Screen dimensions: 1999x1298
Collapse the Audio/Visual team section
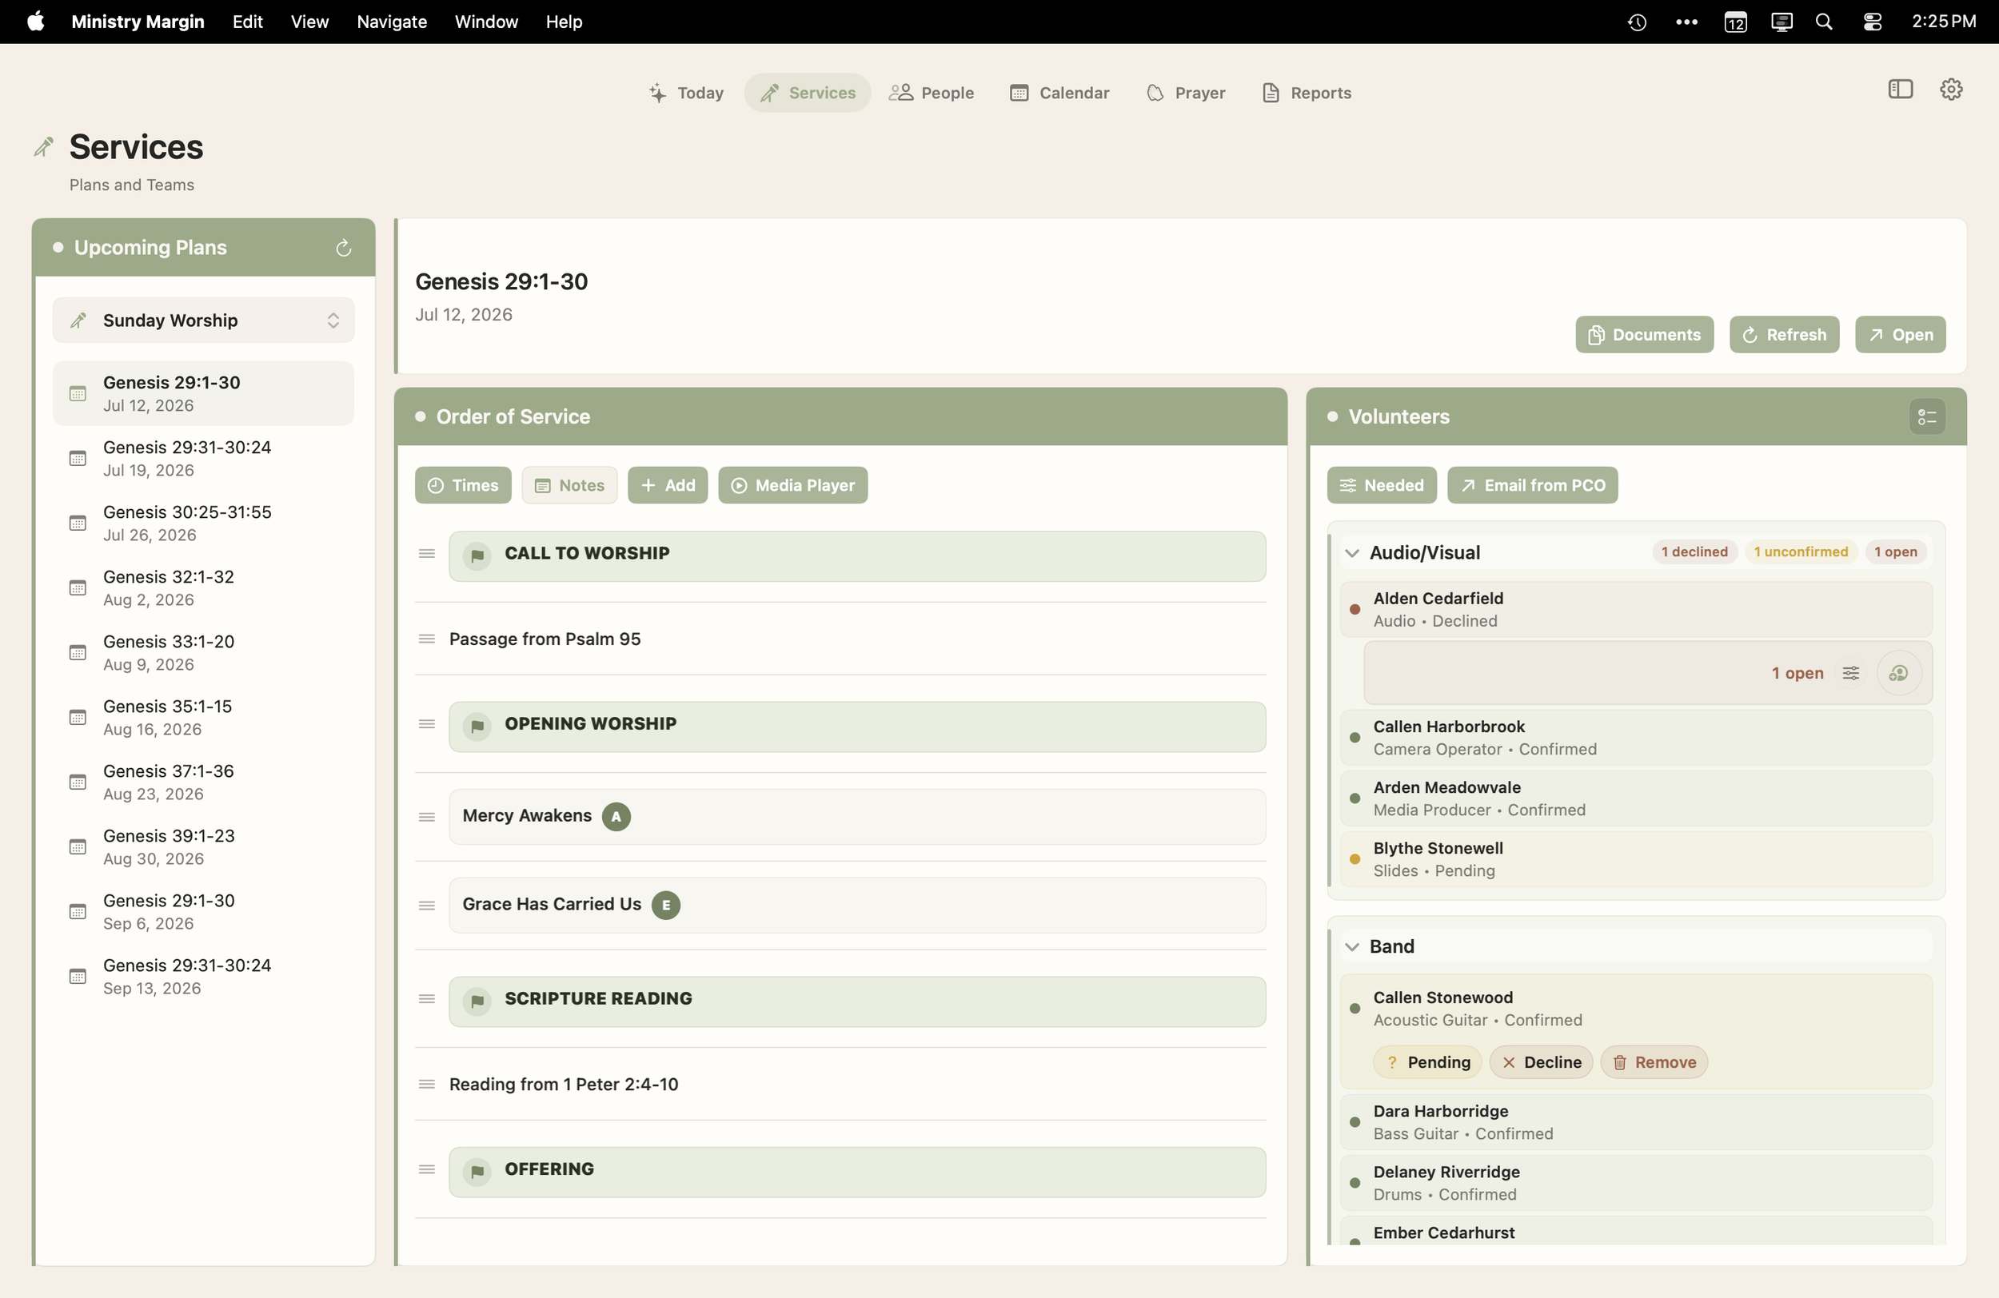tap(1351, 552)
